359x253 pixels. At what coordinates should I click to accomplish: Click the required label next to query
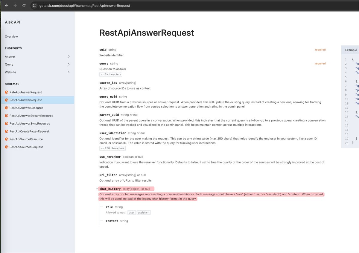[x=320, y=63]
